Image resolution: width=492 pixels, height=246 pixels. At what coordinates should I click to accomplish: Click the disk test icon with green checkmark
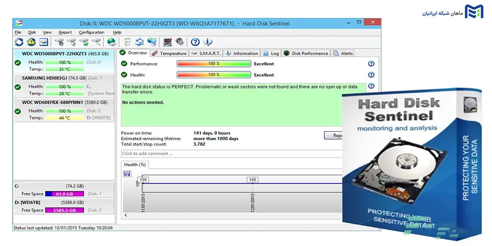point(84,42)
